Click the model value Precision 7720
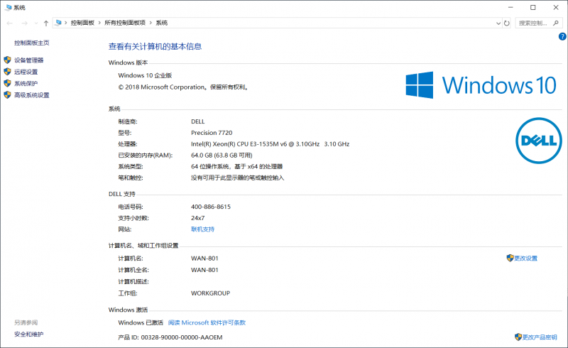 pos(212,133)
